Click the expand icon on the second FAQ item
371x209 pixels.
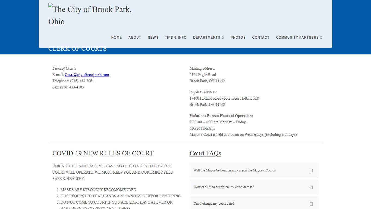pyautogui.click(x=311, y=187)
